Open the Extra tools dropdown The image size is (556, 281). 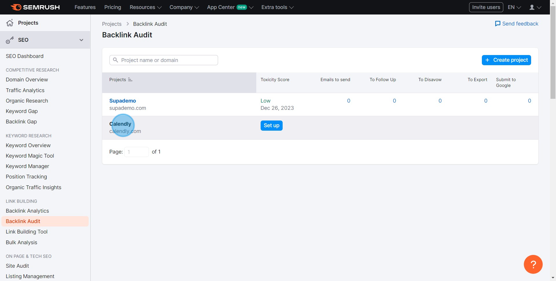277,7
